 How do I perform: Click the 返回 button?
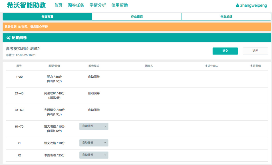[x=255, y=51]
